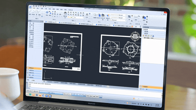Select the Line drawing tool

point(30,12)
